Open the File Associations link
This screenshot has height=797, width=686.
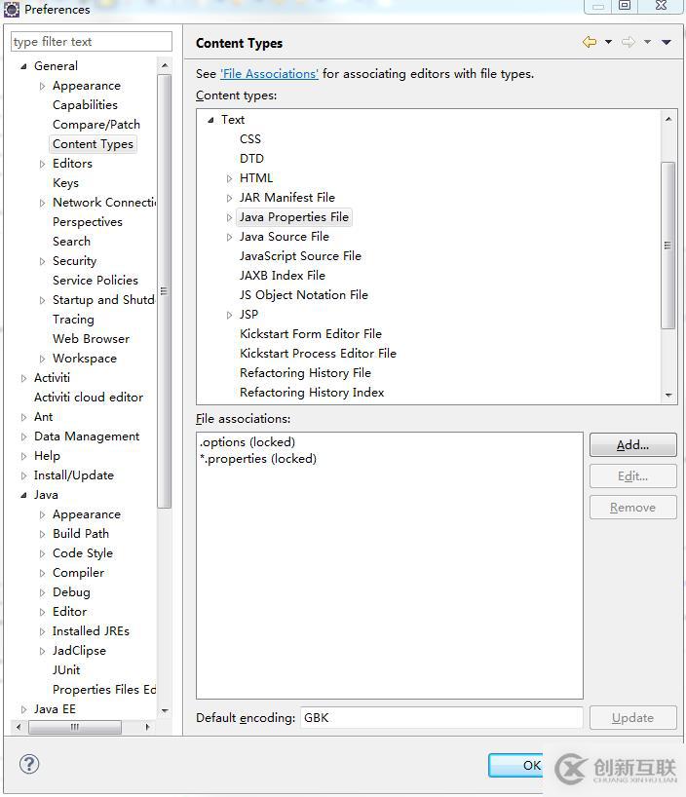point(270,74)
